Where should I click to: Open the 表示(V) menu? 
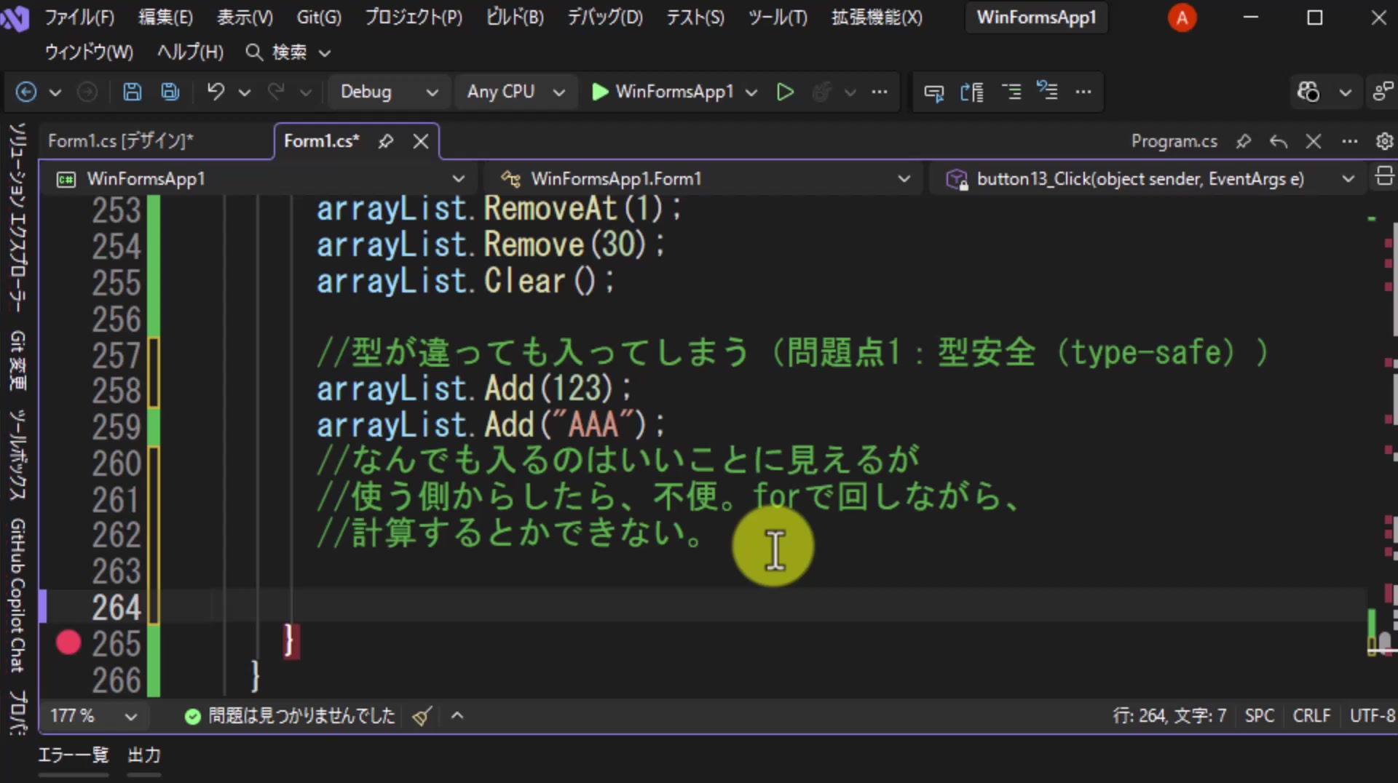pyautogui.click(x=245, y=17)
